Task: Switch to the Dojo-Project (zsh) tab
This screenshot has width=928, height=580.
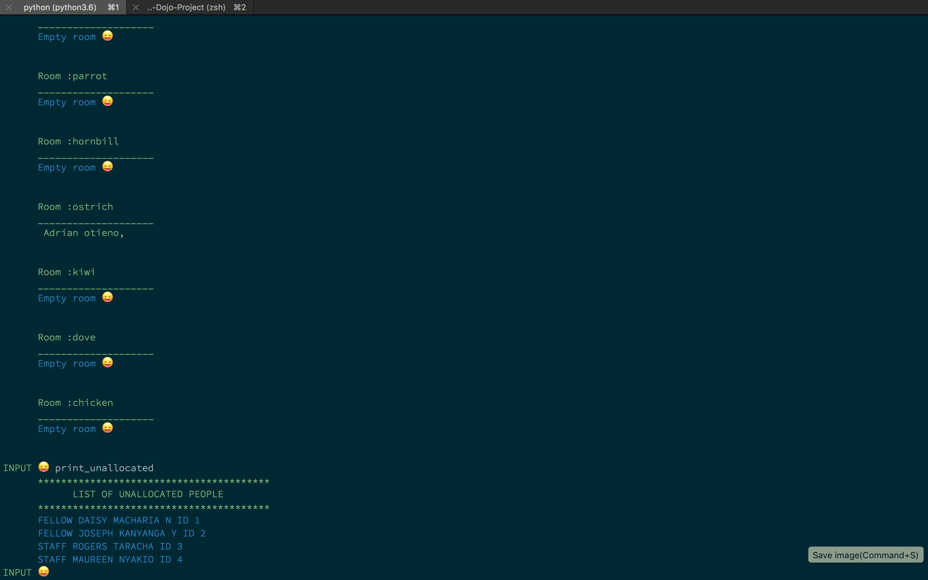Action: pos(186,7)
